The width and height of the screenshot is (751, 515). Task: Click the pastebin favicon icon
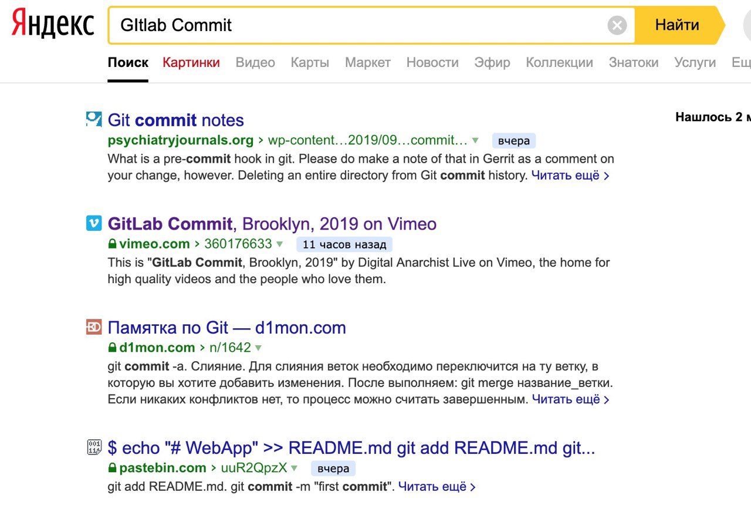(x=94, y=447)
